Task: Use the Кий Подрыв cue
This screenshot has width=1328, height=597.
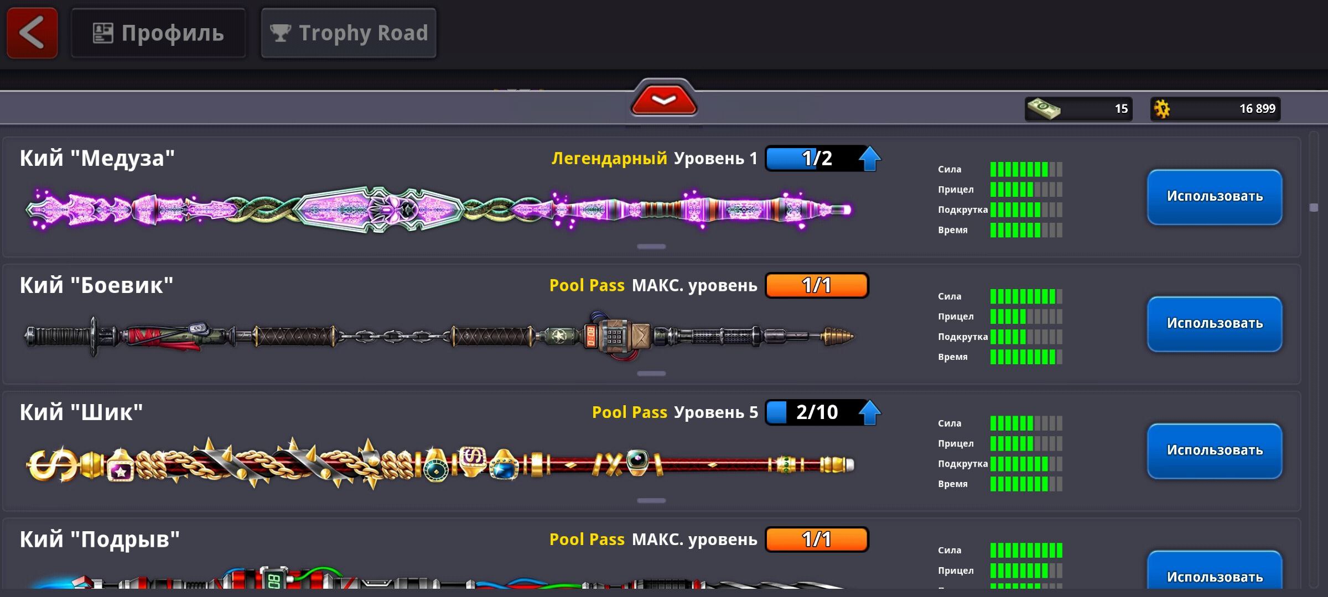Action: click(1215, 572)
